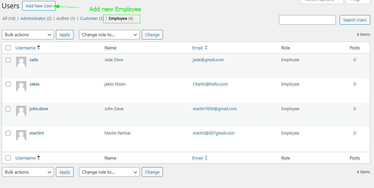Open the bottom Bulk actions dropdown

28,172
